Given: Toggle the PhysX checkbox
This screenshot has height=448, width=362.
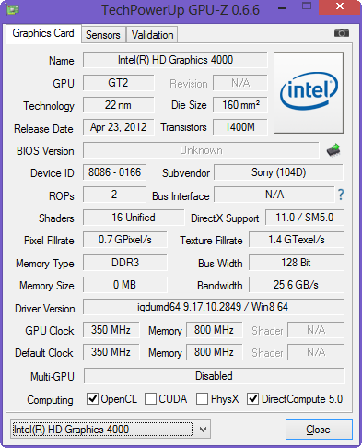Looking at the screenshot, I should pyautogui.click(x=202, y=399).
